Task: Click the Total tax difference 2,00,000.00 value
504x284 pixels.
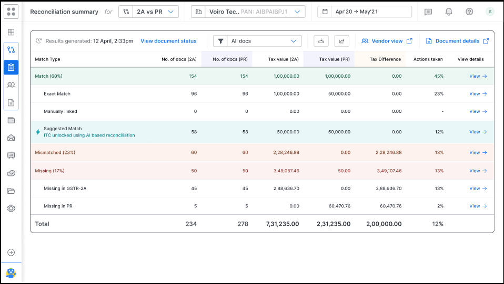Action: (384, 224)
